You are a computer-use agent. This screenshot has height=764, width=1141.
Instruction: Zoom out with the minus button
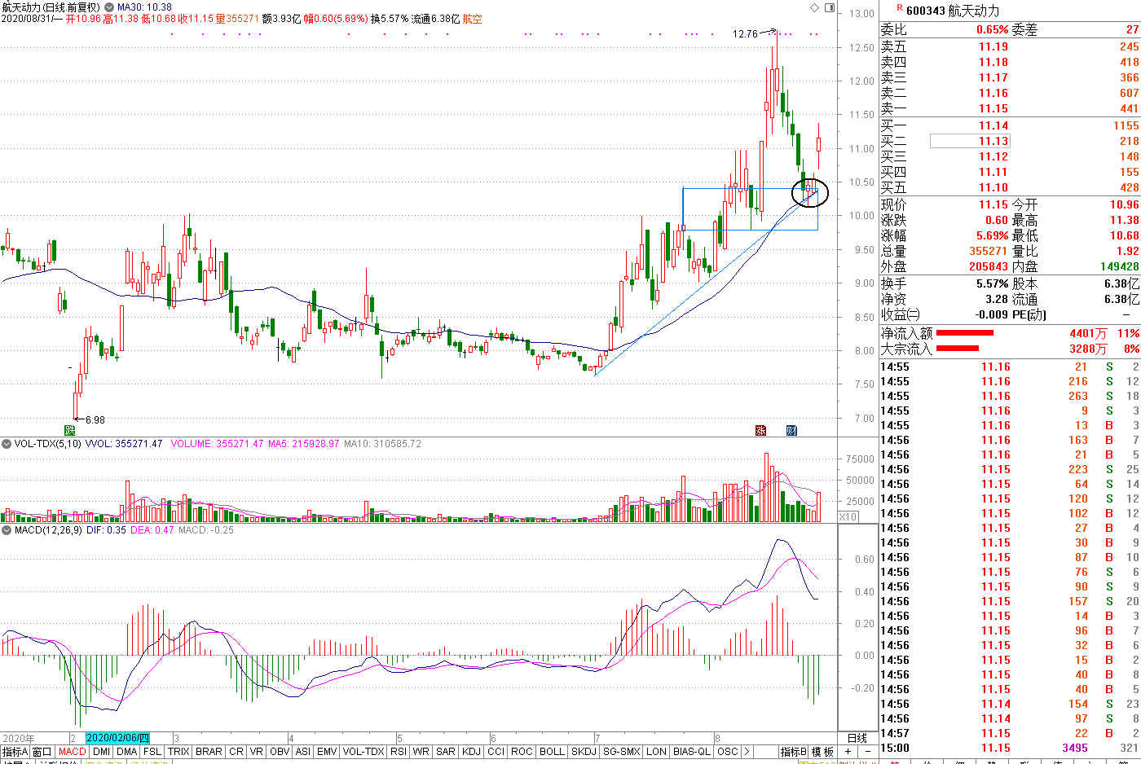tap(868, 751)
